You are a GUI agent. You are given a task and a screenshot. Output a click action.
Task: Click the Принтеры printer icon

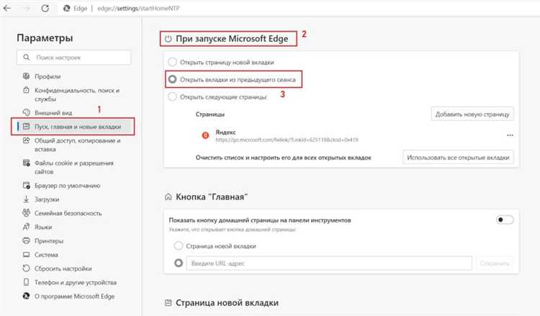(26, 240)
